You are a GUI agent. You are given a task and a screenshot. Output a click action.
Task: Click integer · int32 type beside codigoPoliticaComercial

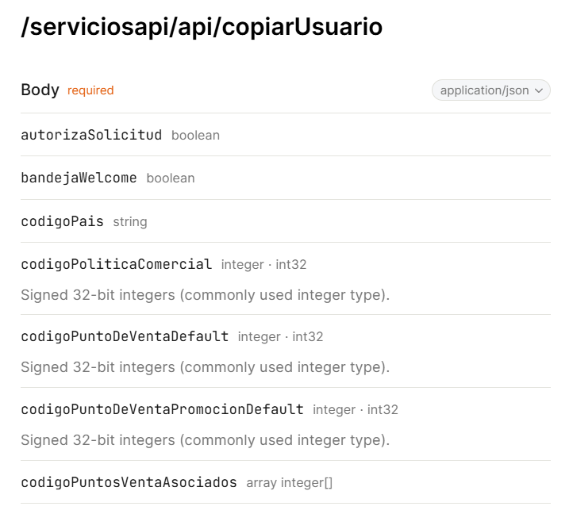(x=263, y=265)
